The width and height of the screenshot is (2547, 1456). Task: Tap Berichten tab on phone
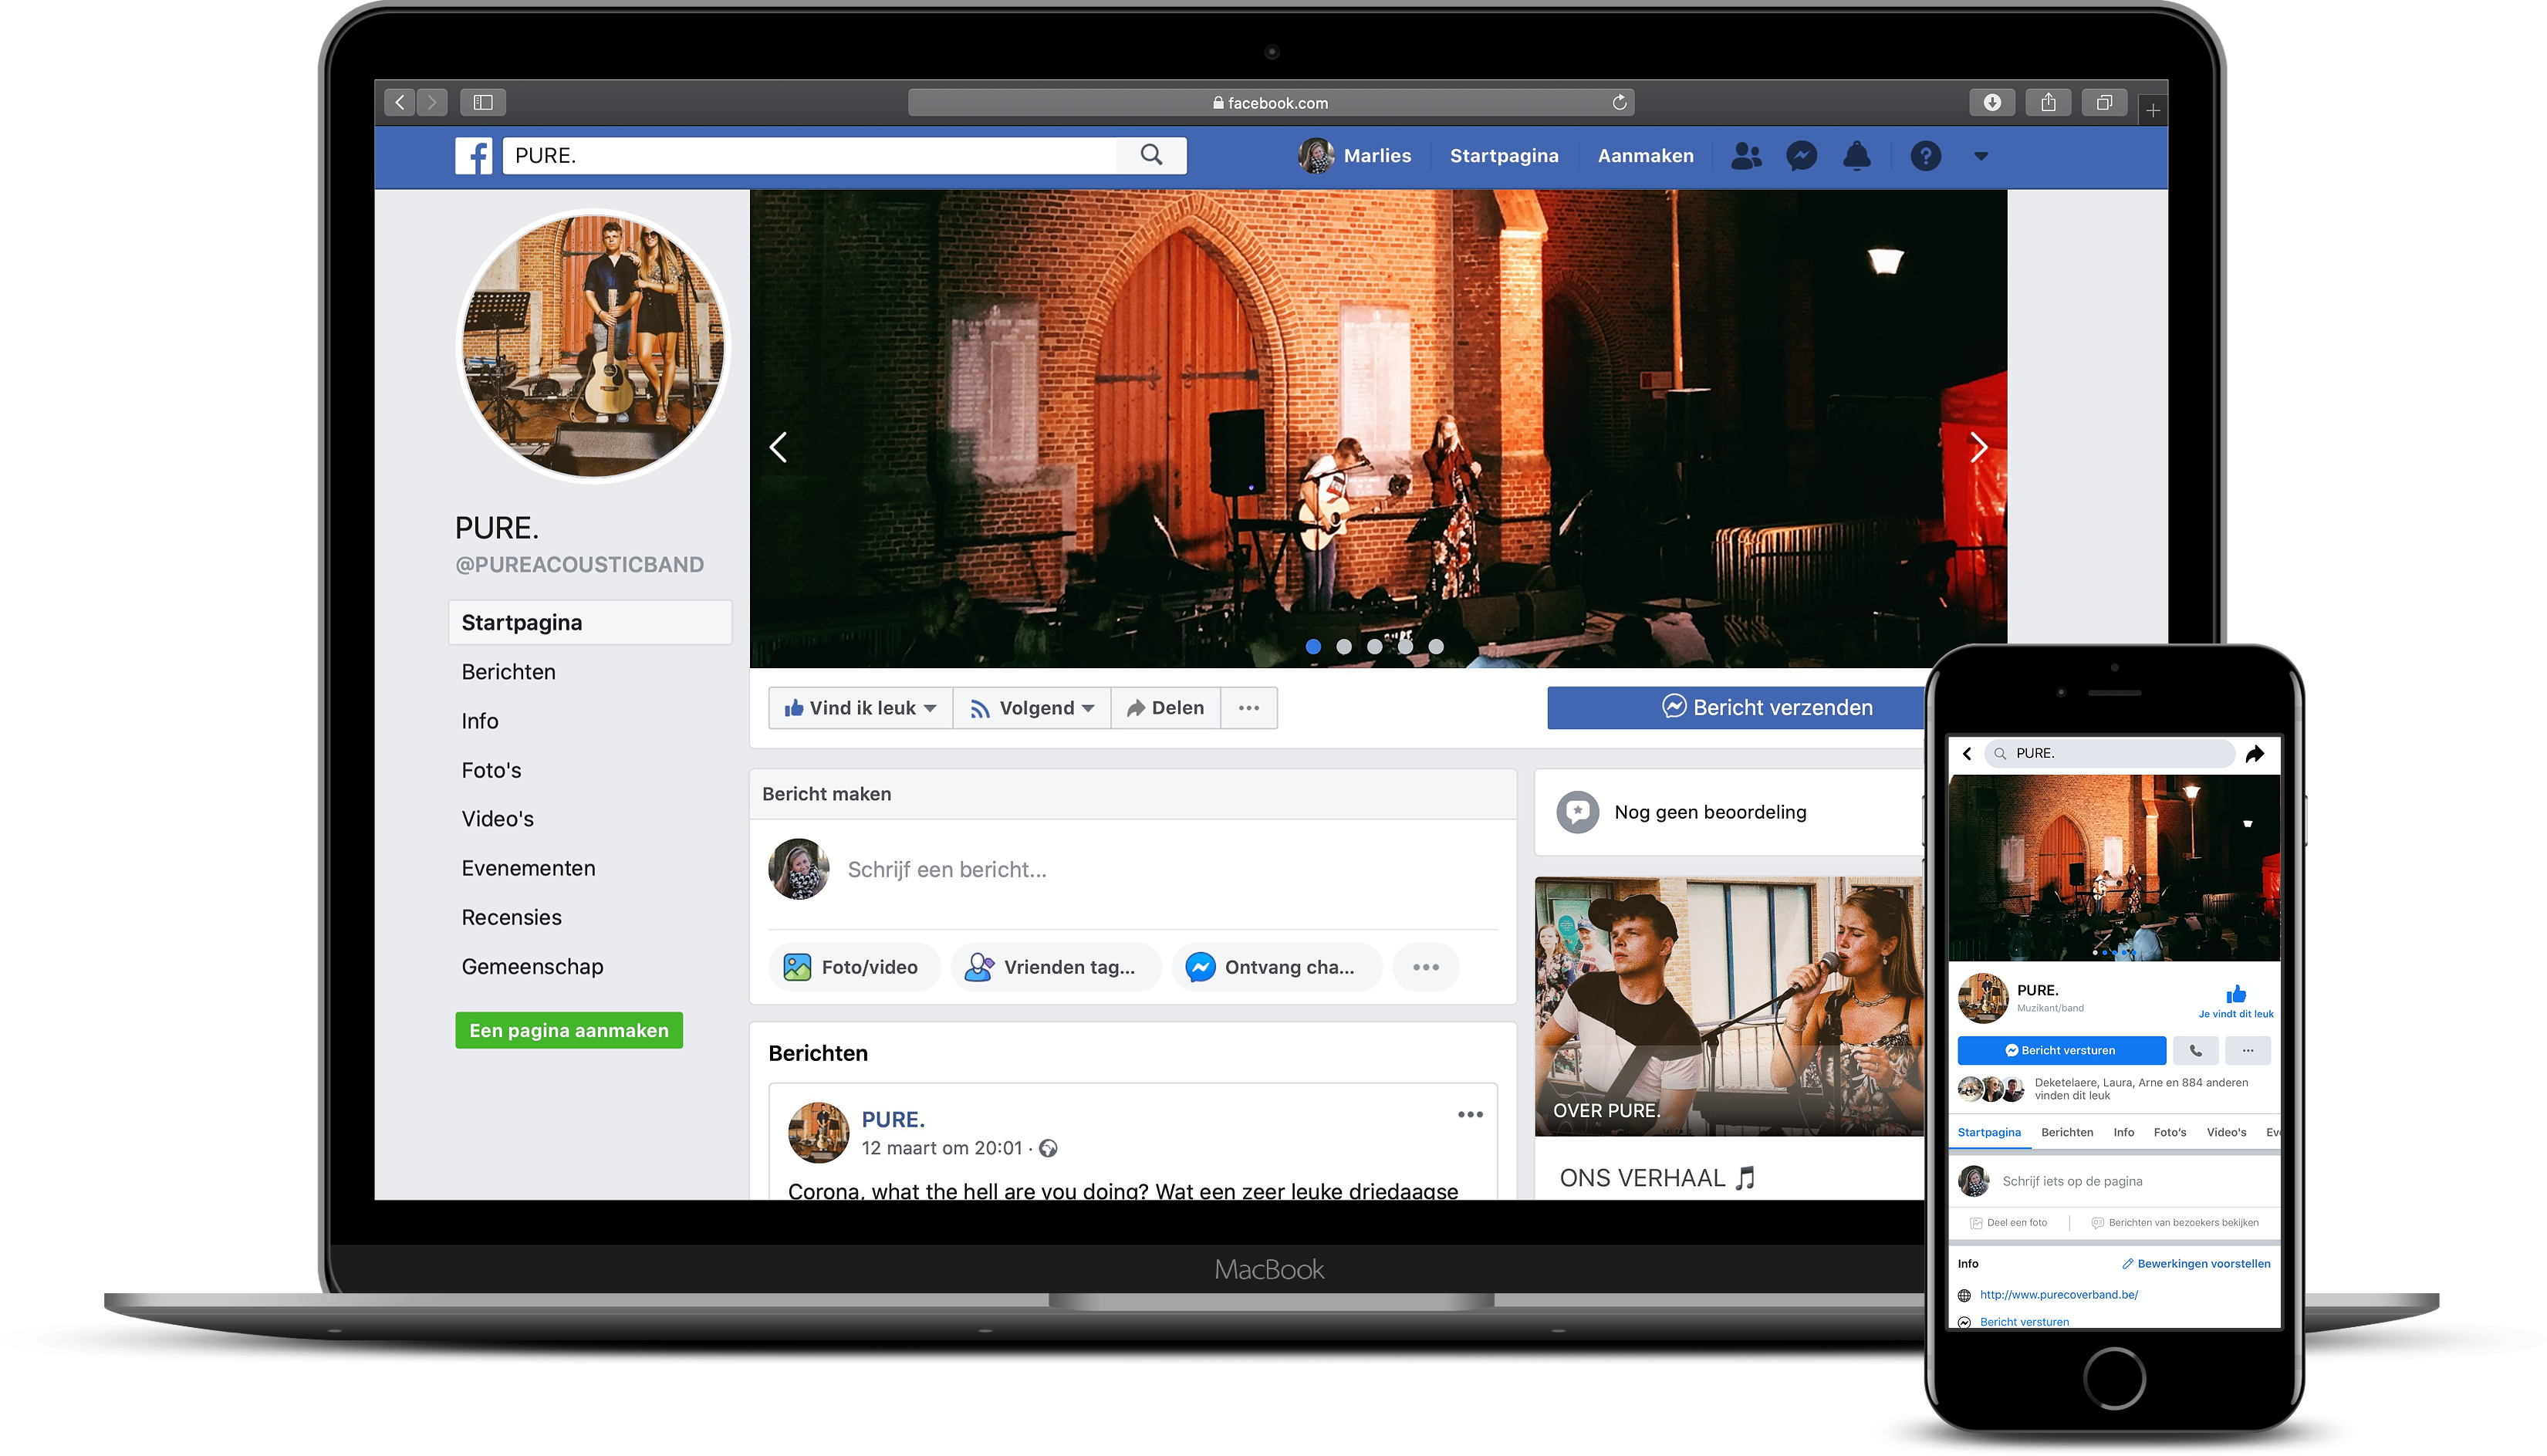[x=2067, y=1132]
